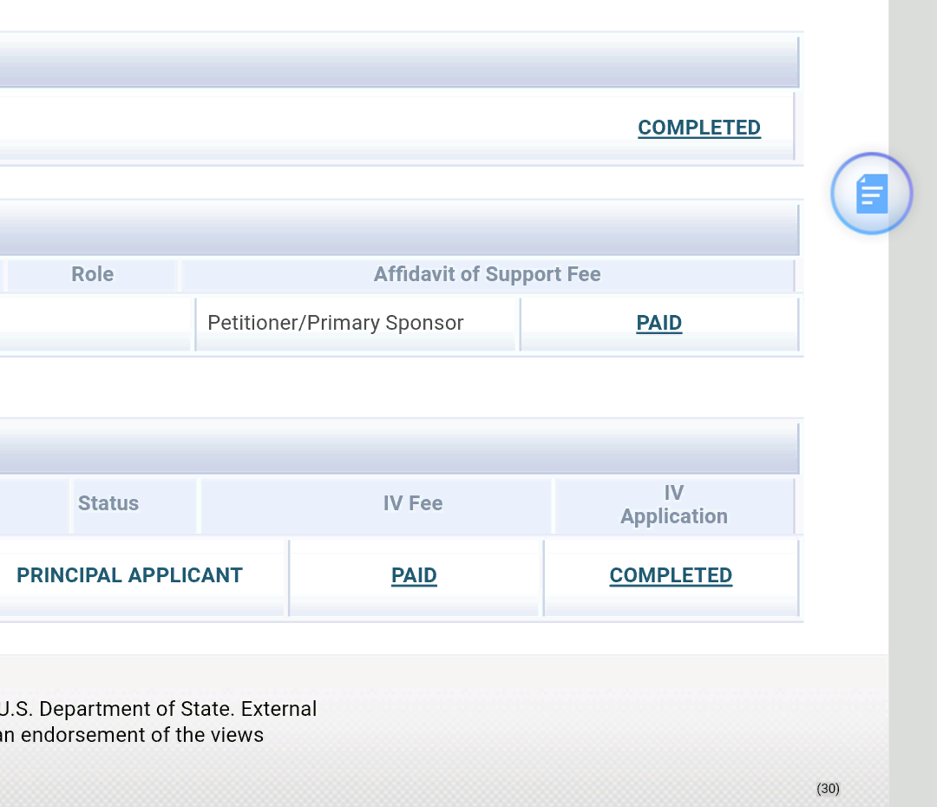Select the PRINCIPAL APPLICANT status text
Image resolution: width=937 pixels, height=807 pixels.
(129, 575)
